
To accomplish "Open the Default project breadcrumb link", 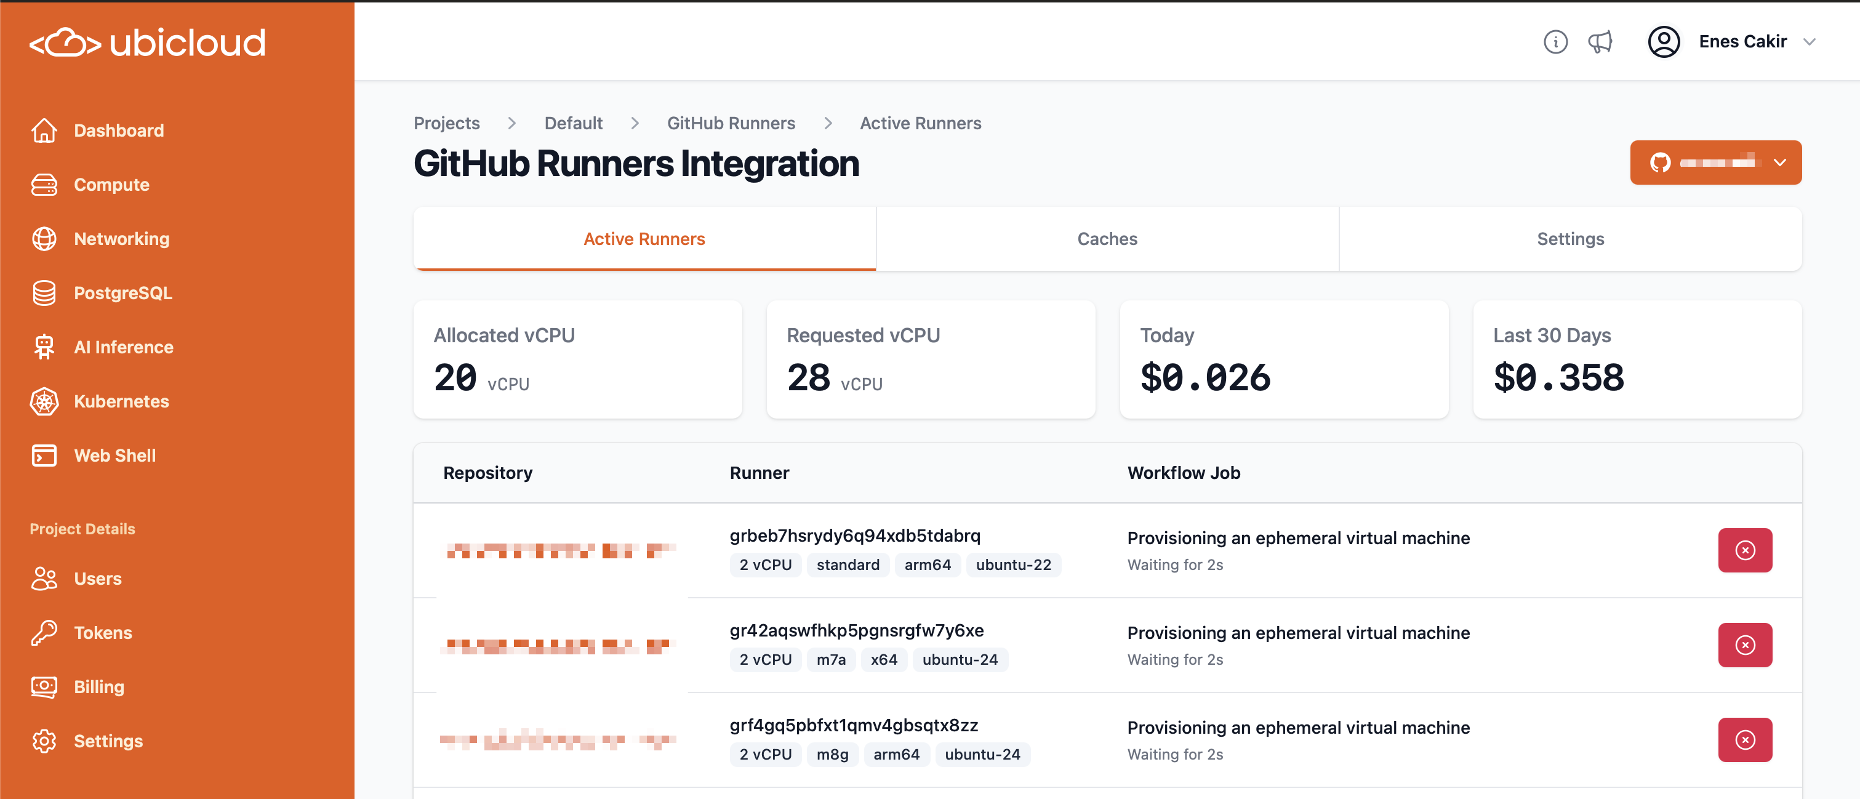I will coord(573,123).
